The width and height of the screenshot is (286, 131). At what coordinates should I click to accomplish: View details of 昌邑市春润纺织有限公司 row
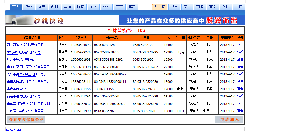point(240,96)
